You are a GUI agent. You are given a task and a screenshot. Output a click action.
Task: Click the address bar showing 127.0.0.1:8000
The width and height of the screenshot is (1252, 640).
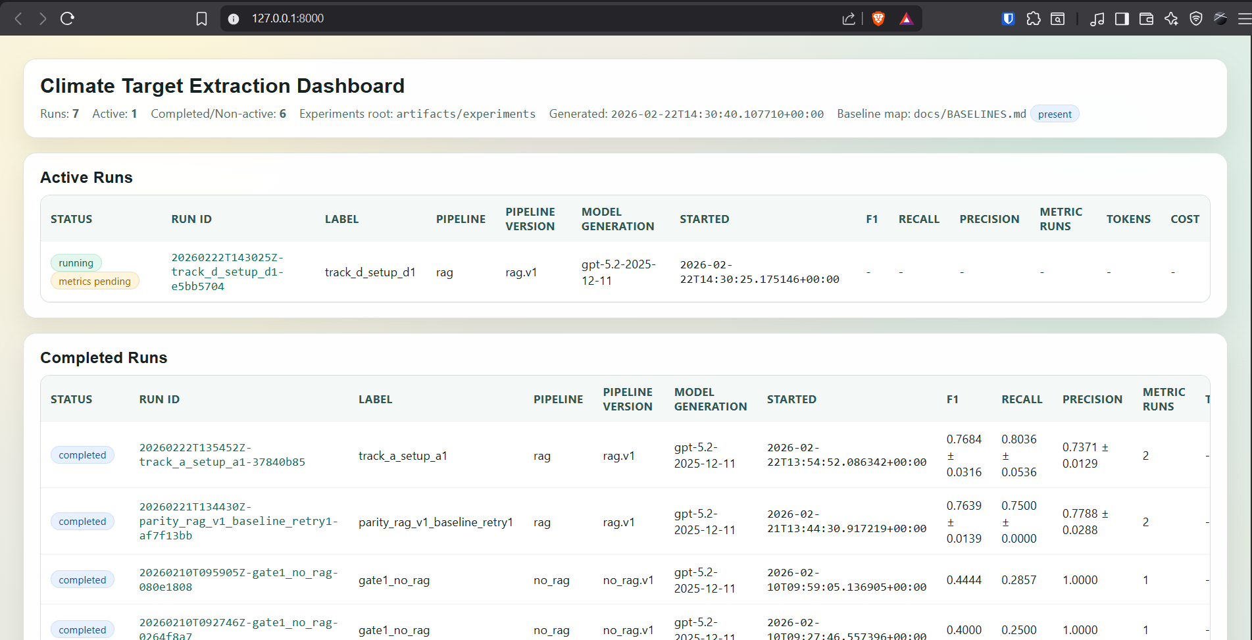526,18
